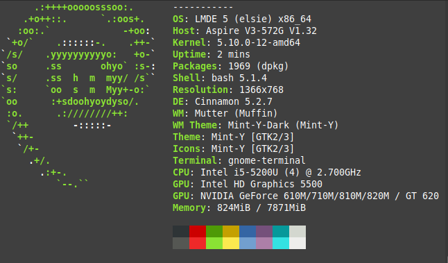Pick the teal color block
The image size is (448, 263).
[281, 231]
